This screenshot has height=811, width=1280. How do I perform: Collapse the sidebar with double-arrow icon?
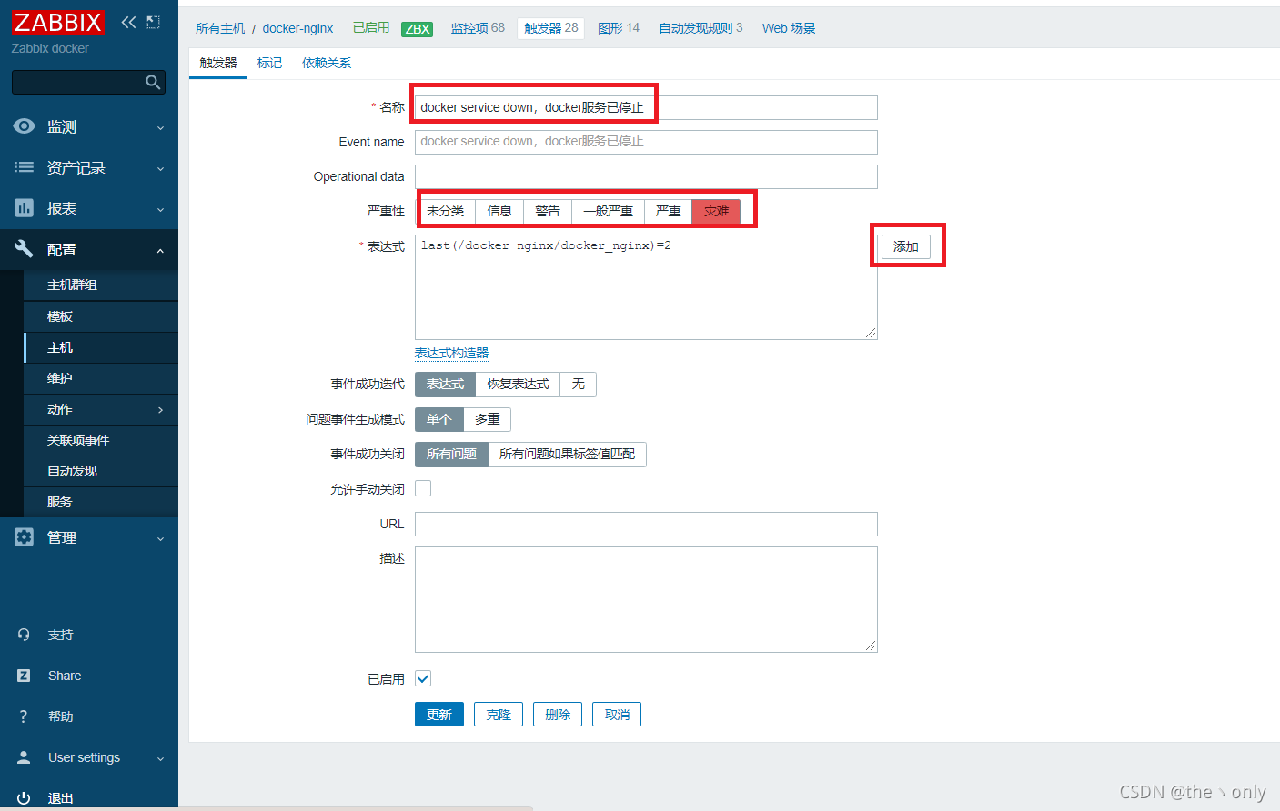click(128, 22)
